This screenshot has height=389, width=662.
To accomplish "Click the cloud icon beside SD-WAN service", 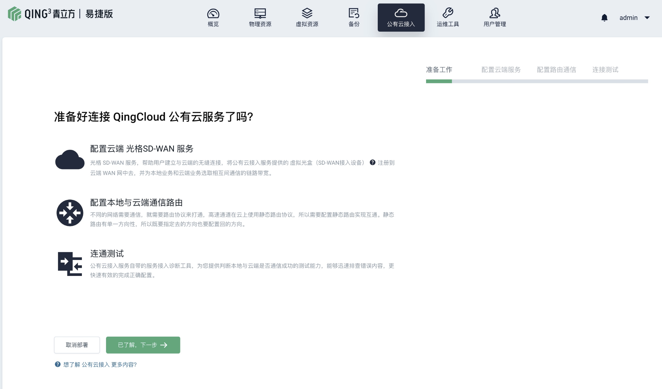I will [70, 160].
